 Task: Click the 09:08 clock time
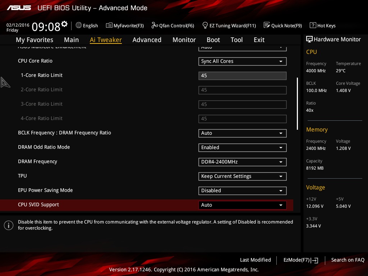[46, 27]
